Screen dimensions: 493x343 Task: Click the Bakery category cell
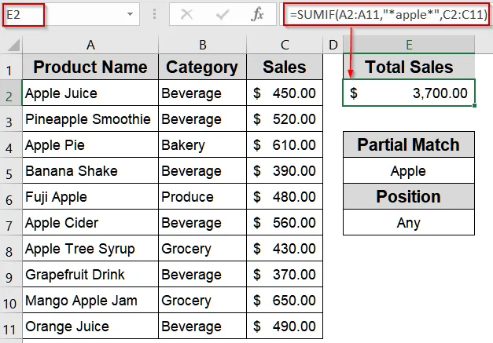click(203, 144)
